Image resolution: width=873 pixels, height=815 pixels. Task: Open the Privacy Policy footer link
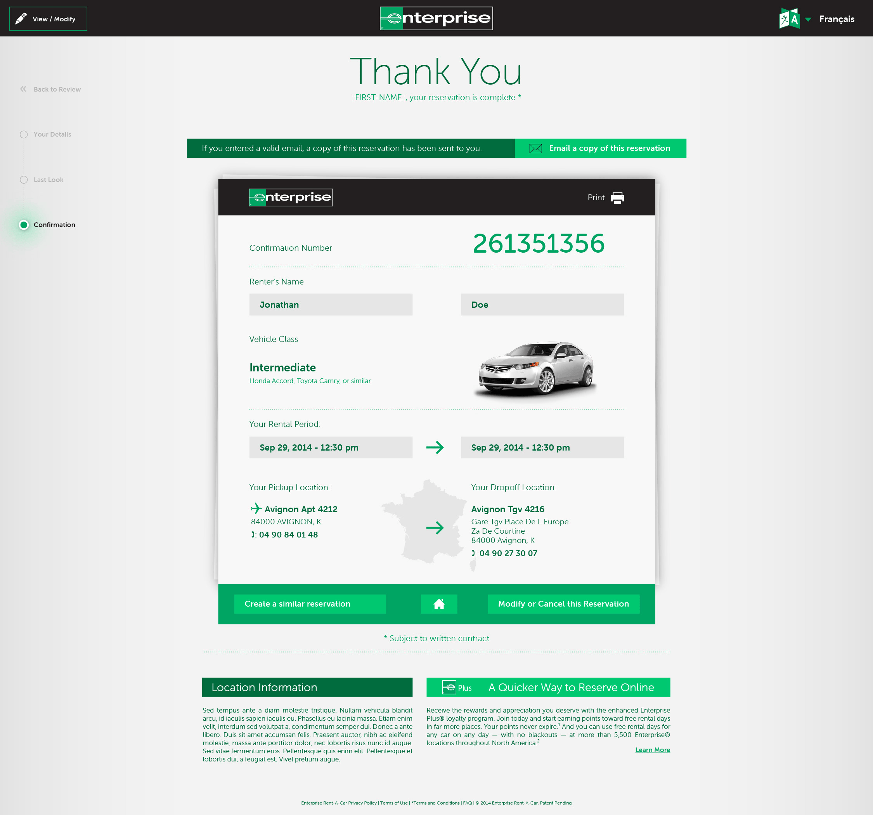click(339, 803)
